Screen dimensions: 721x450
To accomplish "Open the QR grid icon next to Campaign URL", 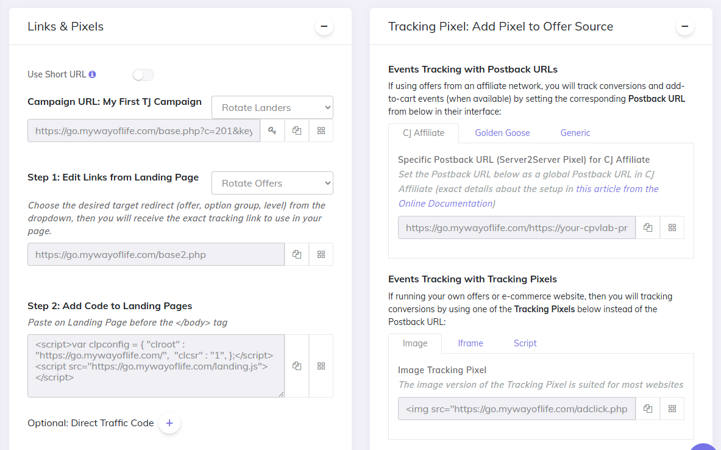I will coord(321,130).
